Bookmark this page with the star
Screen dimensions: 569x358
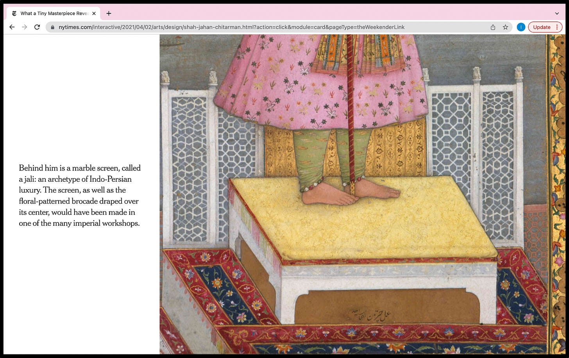point(505,27)
